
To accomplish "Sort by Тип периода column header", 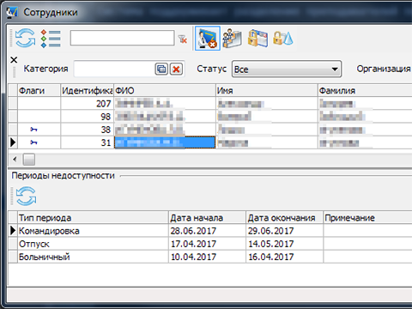I will (93, 218).
